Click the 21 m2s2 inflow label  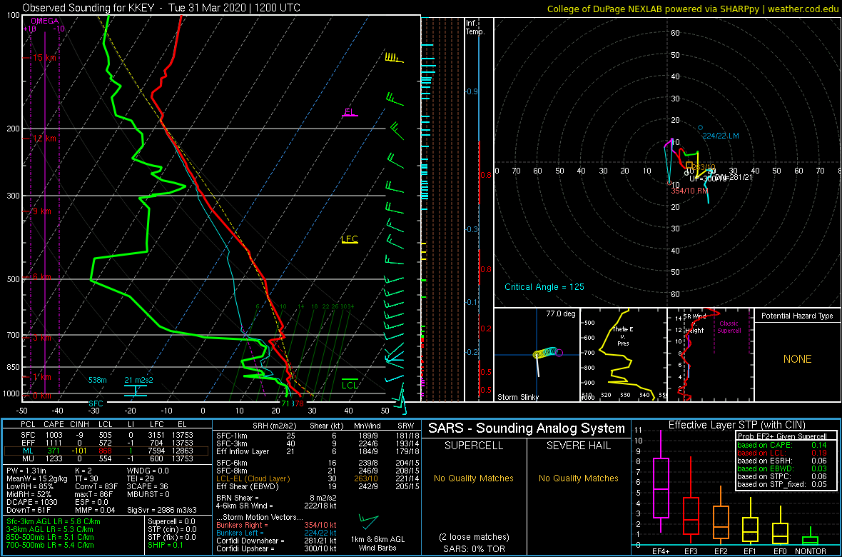[x=139, y=380]
